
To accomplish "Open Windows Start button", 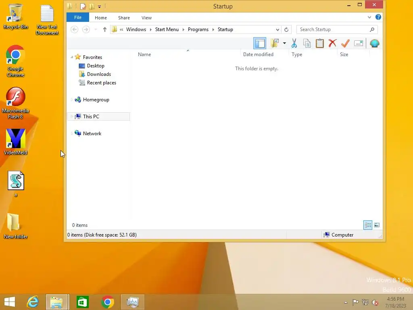I will 10,302.
